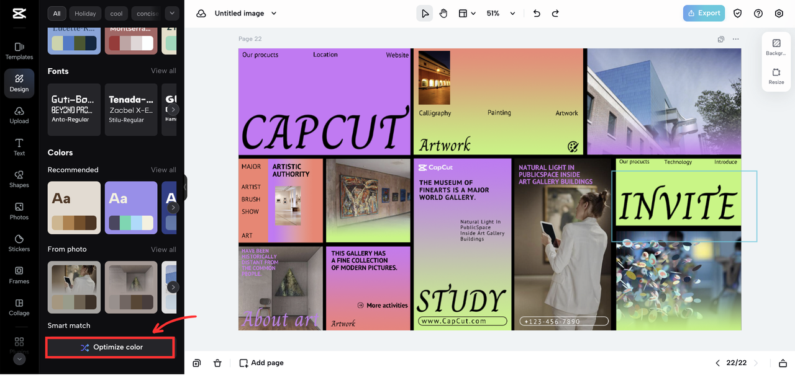Go to the next page arrow
795x380 pixels.
pyautogui.click(x=756, y=363)
